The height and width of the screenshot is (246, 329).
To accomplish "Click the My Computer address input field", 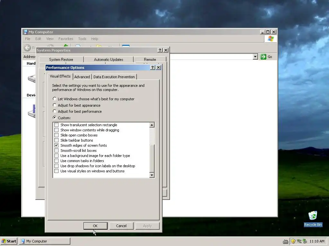I will tap(211, 57).
